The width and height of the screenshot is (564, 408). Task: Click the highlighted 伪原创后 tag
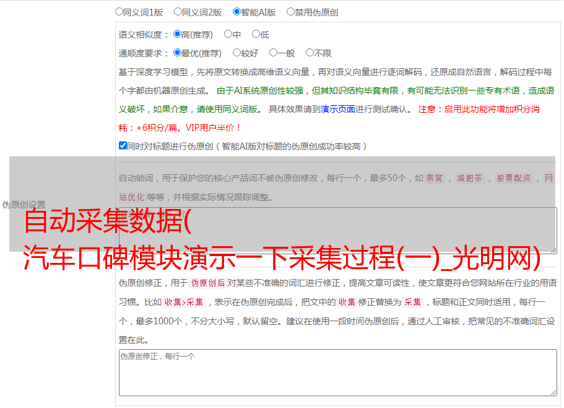coord(208,283)
